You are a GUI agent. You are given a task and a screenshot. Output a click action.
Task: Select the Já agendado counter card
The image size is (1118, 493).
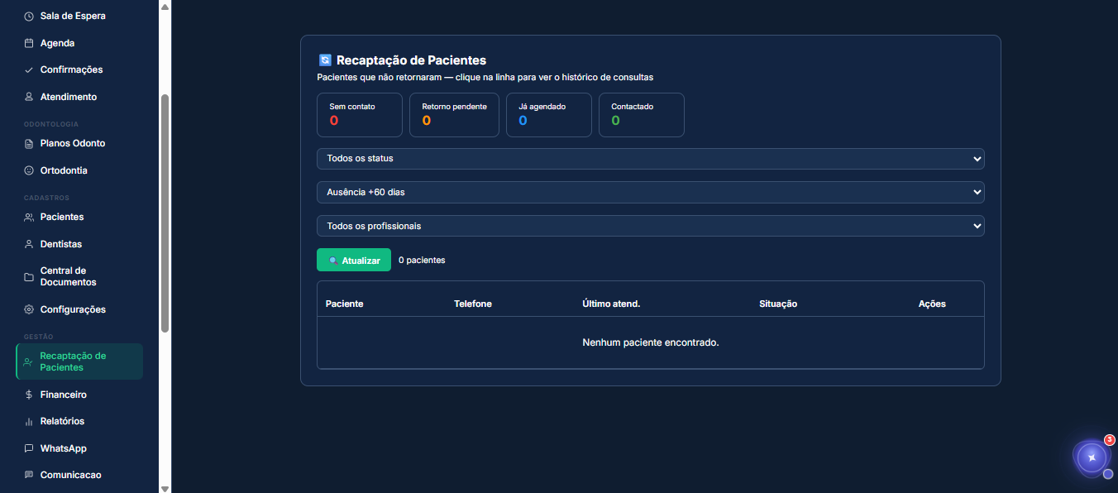tap(548, 115)
